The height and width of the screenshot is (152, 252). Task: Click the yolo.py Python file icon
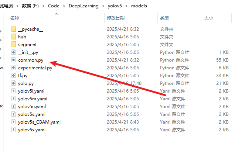14,83
